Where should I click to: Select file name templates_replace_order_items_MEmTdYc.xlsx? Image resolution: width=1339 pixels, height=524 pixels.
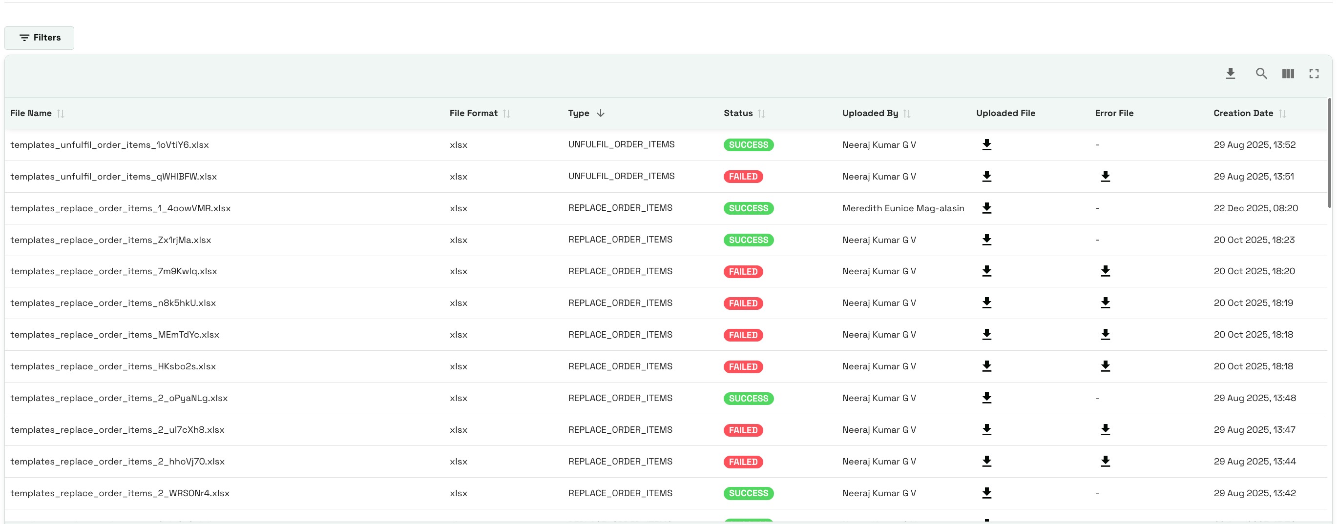(x=115, y=334)
